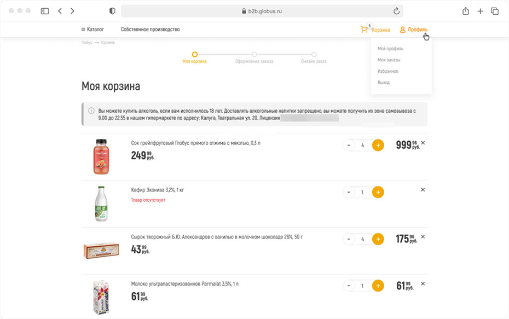Viewport: 509px width, 319px height.
Task: Add one more Сырок творожный with plus
Action: [378, 239]
